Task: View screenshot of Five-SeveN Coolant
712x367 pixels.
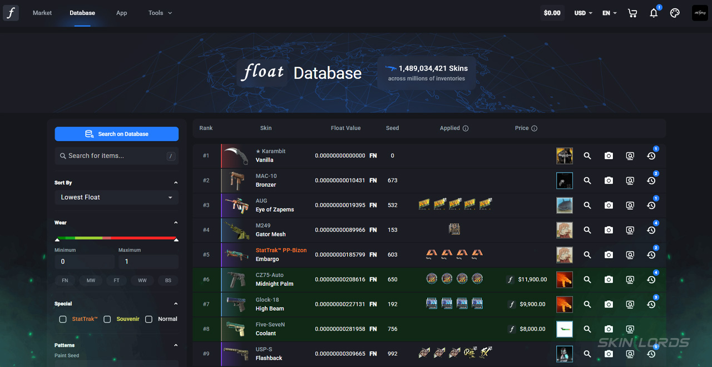Action: click(609, 329)
